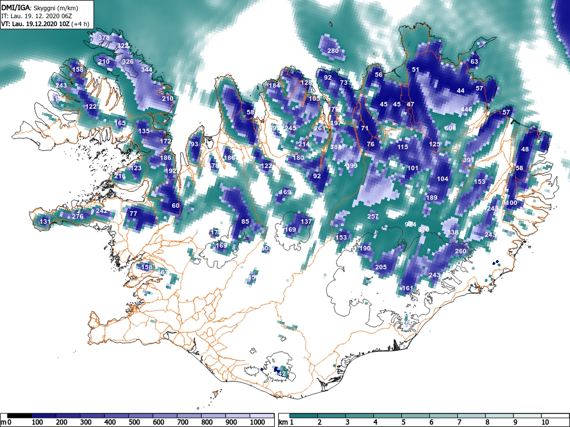The height and width of the screenshot is (427, 570).
Task: Click the visibility value '60' on map
Action: [176, 206]
